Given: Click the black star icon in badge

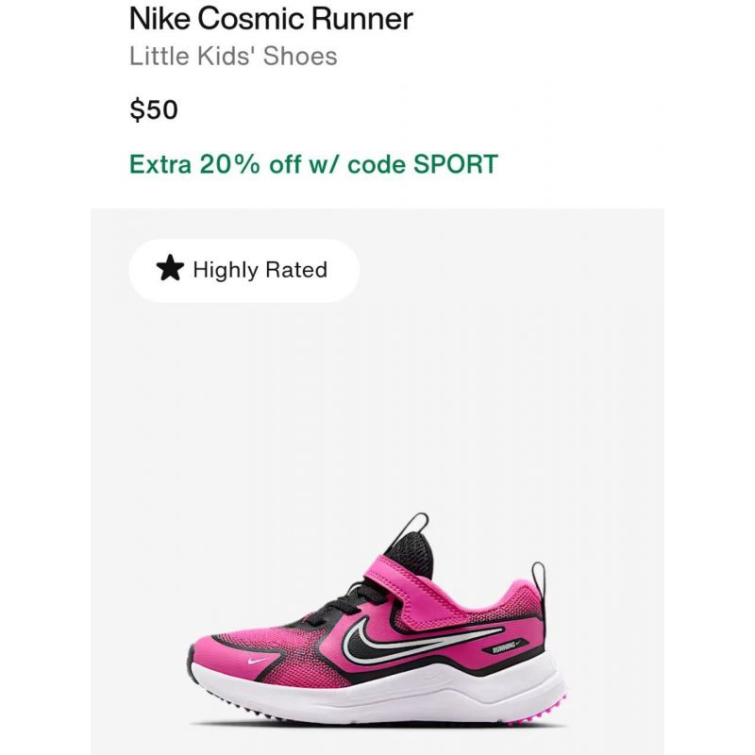Looking at the screenshot, I should pyautogui.click(x=170, y=268).
